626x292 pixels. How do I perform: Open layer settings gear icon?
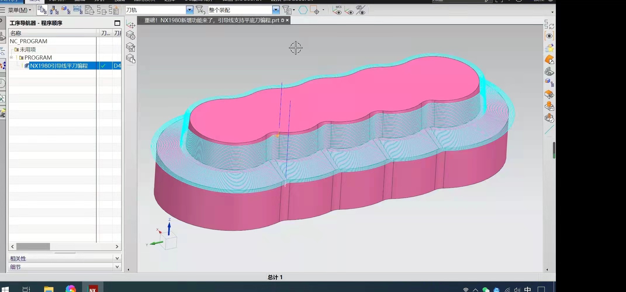131,35
